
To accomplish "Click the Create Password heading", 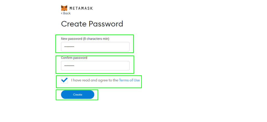I will click(x=92, y=24).
